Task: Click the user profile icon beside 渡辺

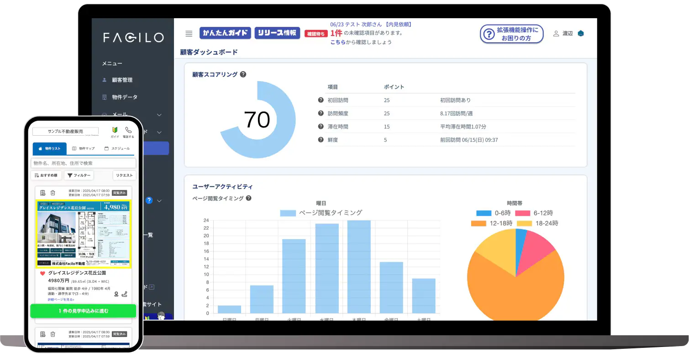Action: [x=556, y=33]
